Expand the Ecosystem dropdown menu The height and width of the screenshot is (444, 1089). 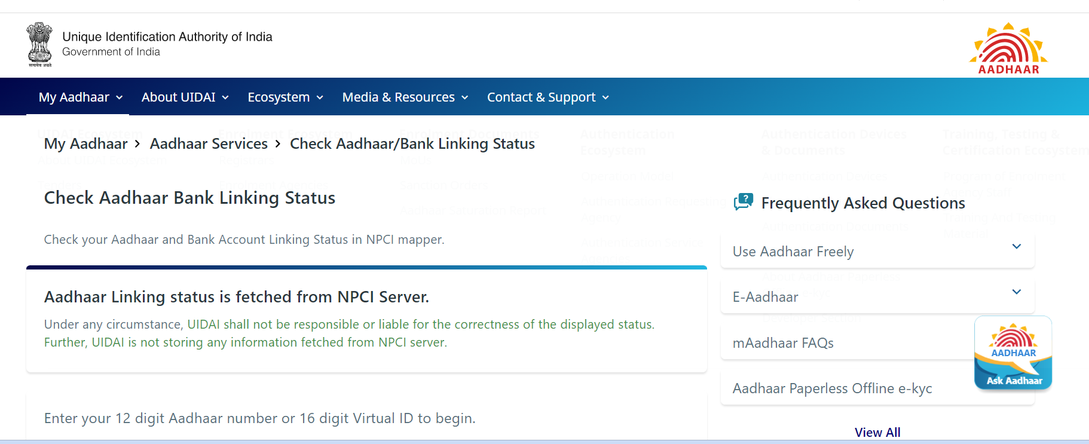tap(285, 97)
